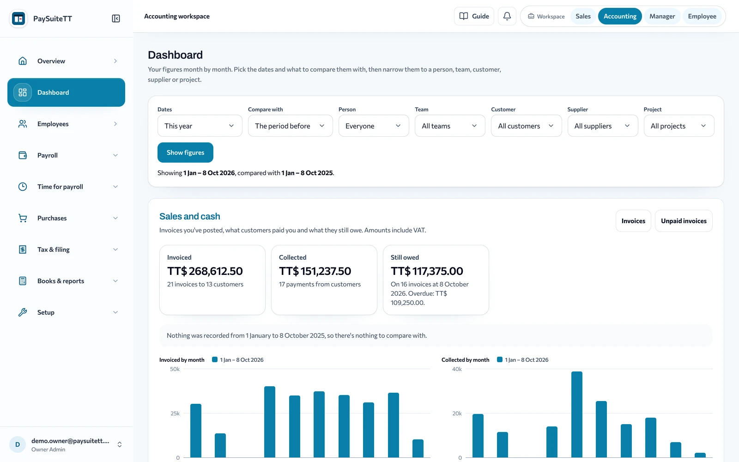Open the Supplier dropdown
Image resolution: width=739 pixels, height=462 pixels.
603,126
